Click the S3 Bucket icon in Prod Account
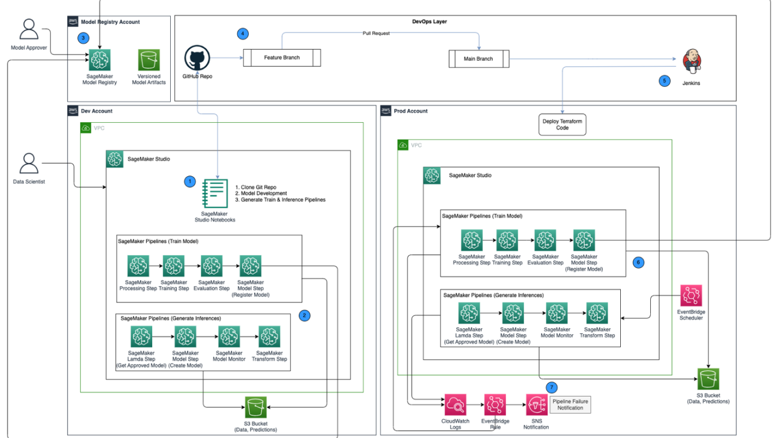This screenshot has width=779, height=438. (708, 380)
